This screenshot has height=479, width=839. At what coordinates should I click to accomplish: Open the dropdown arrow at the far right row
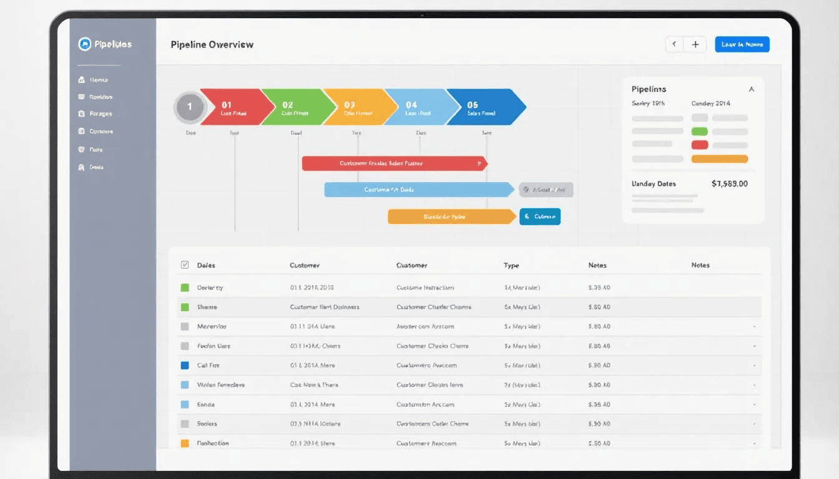point(755,326)
